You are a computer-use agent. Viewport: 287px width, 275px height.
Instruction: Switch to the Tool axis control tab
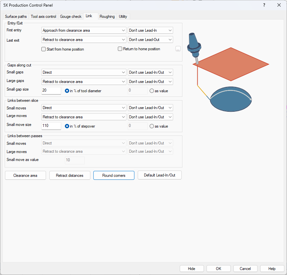pos(43,17)
